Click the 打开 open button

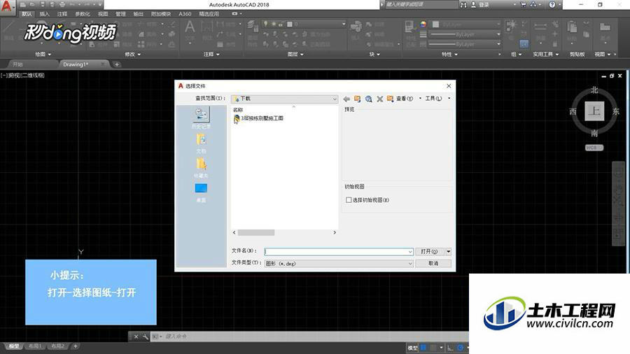[x=429, y=251]
